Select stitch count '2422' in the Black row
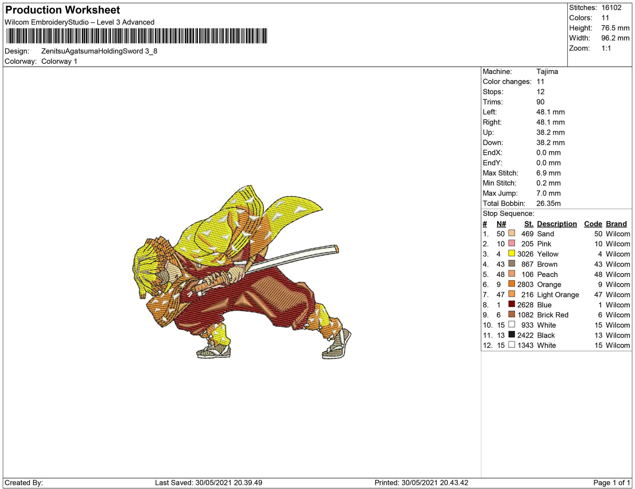 [525, 335]
